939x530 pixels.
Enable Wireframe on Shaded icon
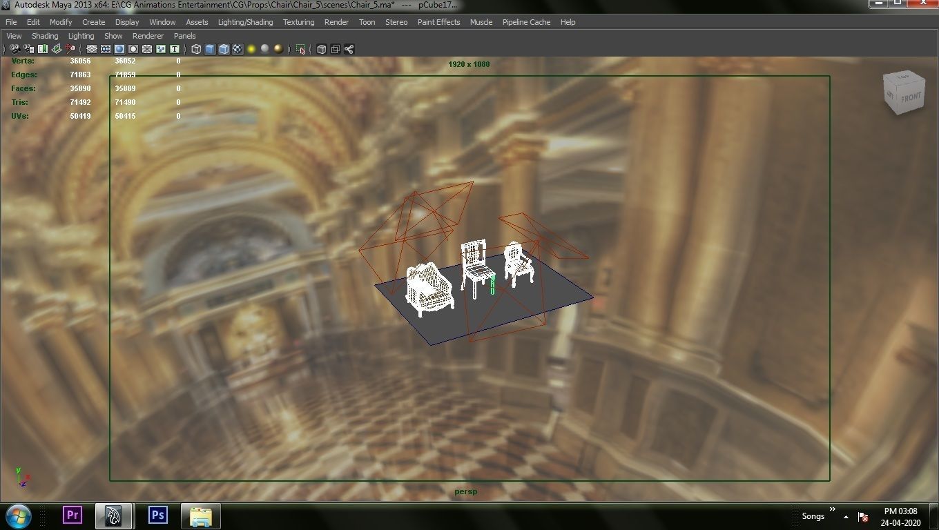[x=224, y=49]
